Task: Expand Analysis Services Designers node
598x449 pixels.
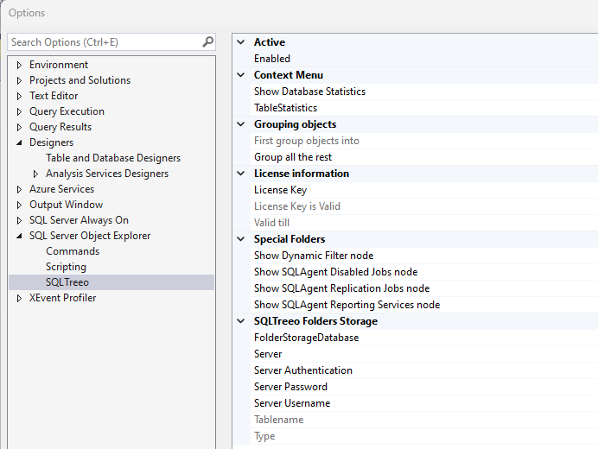Action: click(35, 174)
